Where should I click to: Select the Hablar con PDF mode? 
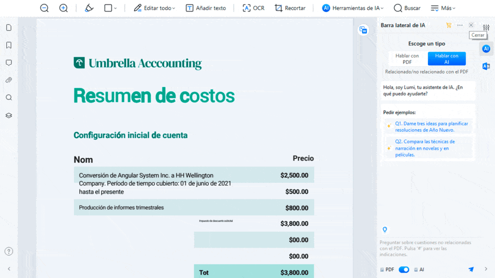(x=407, y=59)
